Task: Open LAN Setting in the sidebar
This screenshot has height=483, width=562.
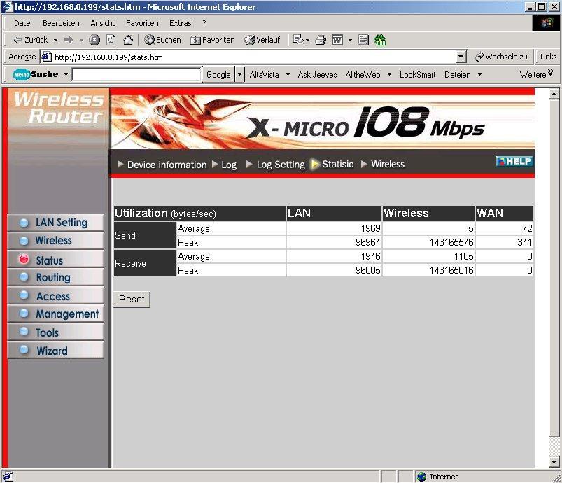Action: tap(55, 223)
